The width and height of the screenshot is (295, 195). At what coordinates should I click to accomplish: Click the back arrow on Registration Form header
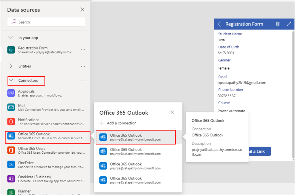tap(219, 24)
